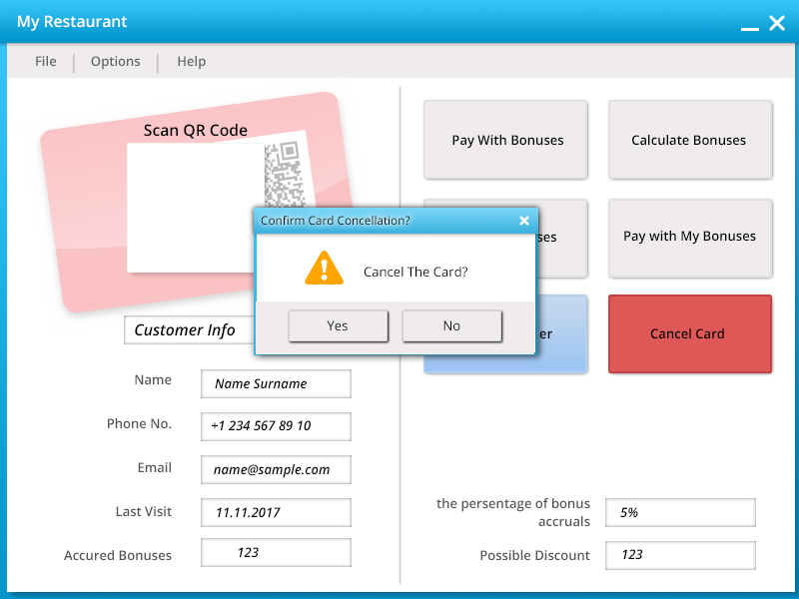
Task: Click the Pay With Bonuses button
Action: (x=505, y=140)
